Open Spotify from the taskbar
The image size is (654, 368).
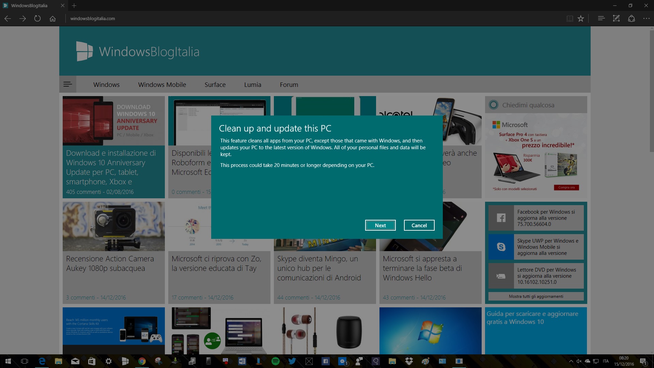[x=276, y=361]
